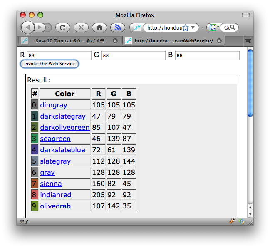Click the B value input field

tap(207, 55)
